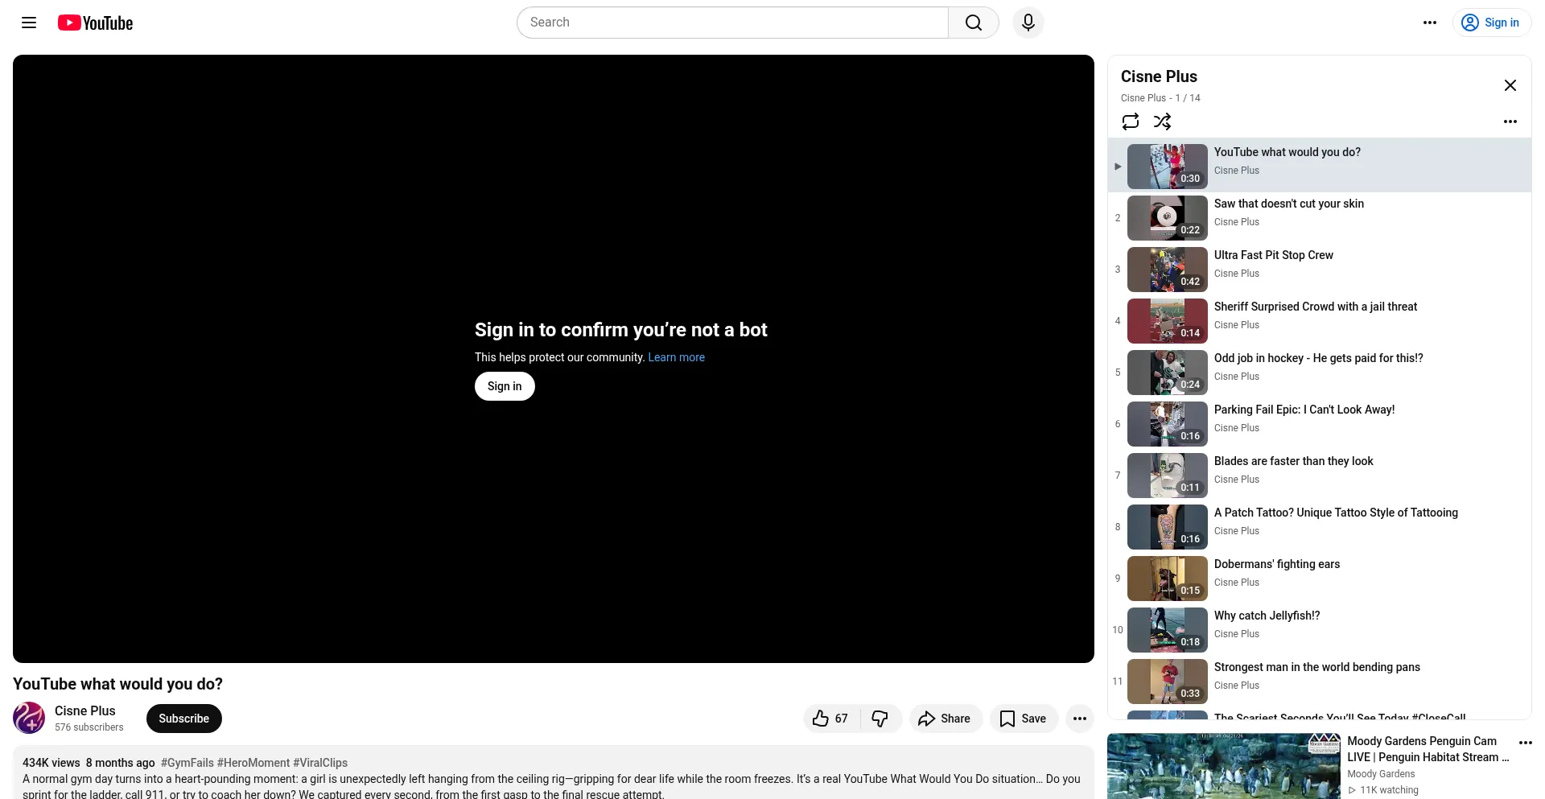This screenshot has width=1545, height=799.
Task: Focus the Search input field
Action: (x=732, y=23)
